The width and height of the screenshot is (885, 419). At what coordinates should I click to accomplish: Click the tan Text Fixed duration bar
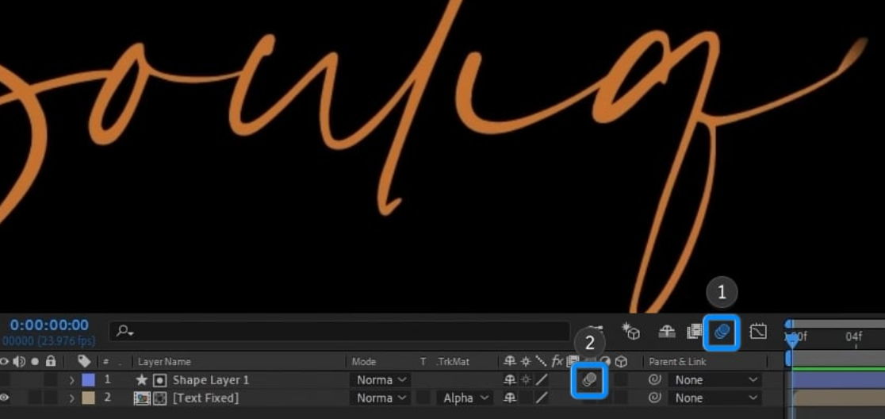click(x=839, y=398)
